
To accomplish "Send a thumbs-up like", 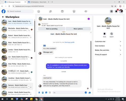I will pyautogui.click(x=90, y=93).
